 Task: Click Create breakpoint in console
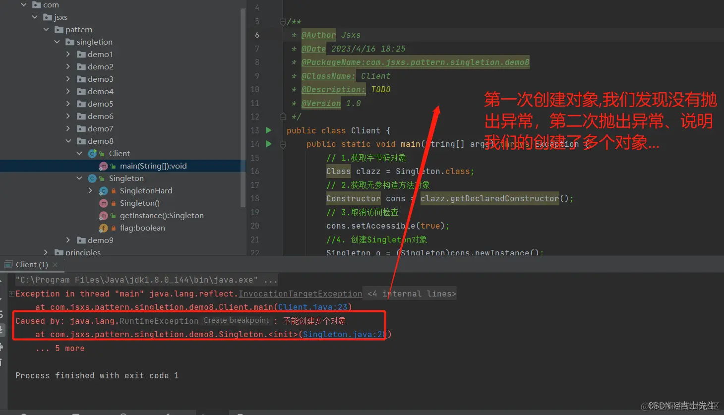pyautogui.click(x=236, y=320)
